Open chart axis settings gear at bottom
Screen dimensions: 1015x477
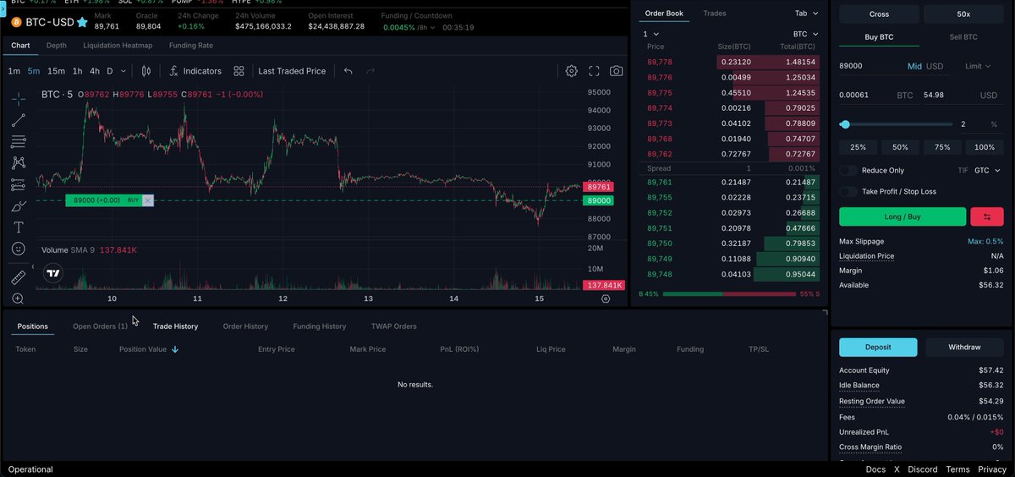[x=606, y=299]
